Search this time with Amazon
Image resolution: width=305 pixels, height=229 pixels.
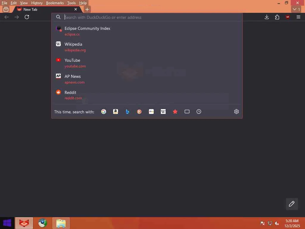[x=116, y=112]
